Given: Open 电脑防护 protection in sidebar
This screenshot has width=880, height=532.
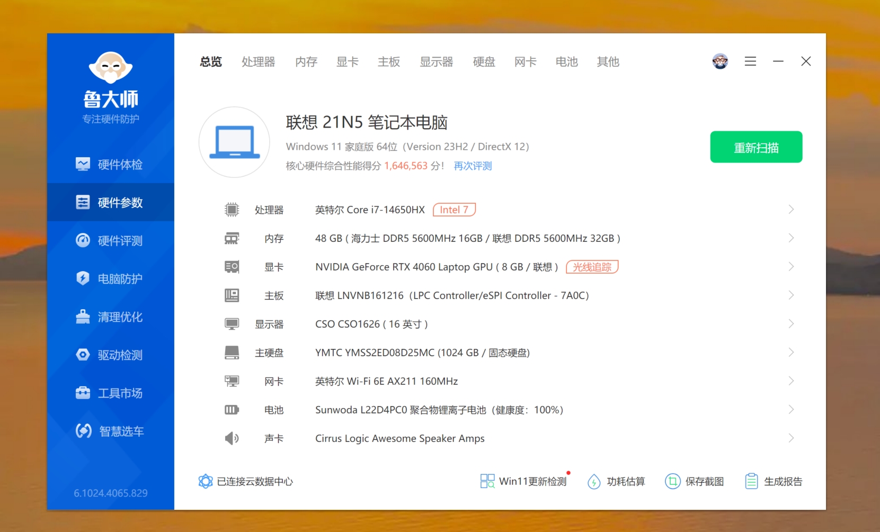Looking at the screenshot, I should tap(110, 279).
